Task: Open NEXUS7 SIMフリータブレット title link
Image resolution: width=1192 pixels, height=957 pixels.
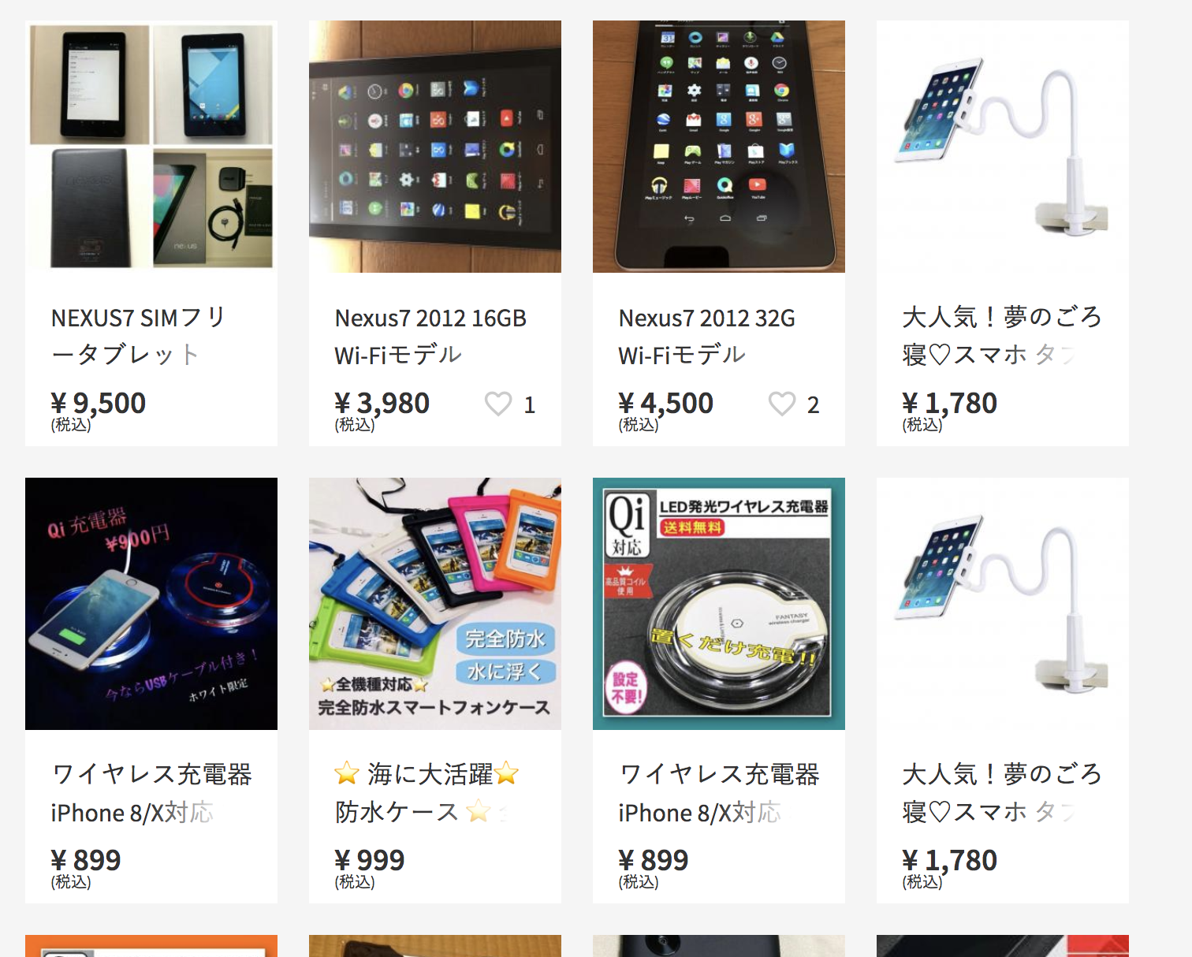Action: pos(139,336)
